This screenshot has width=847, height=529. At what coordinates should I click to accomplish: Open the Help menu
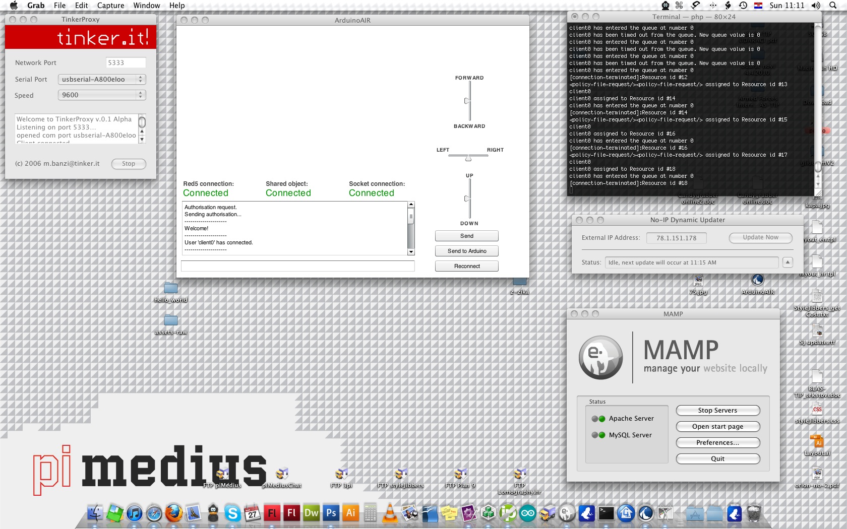click(x=177, y=6)
